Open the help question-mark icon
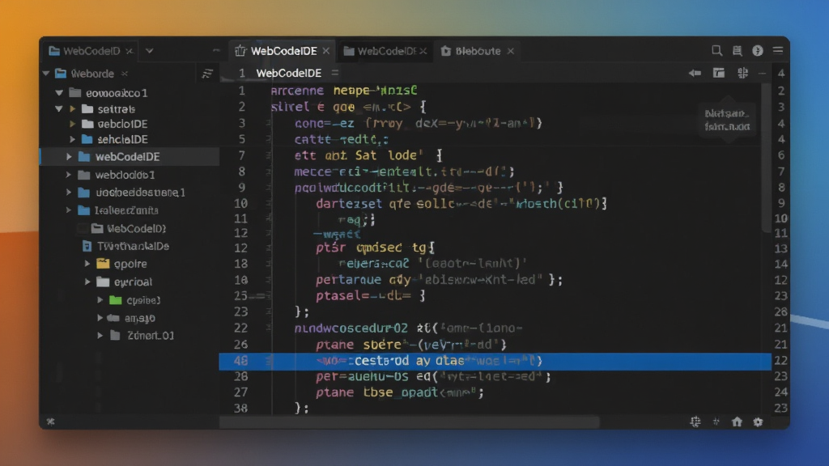829x466 pixels. click(x=758, y=51)
